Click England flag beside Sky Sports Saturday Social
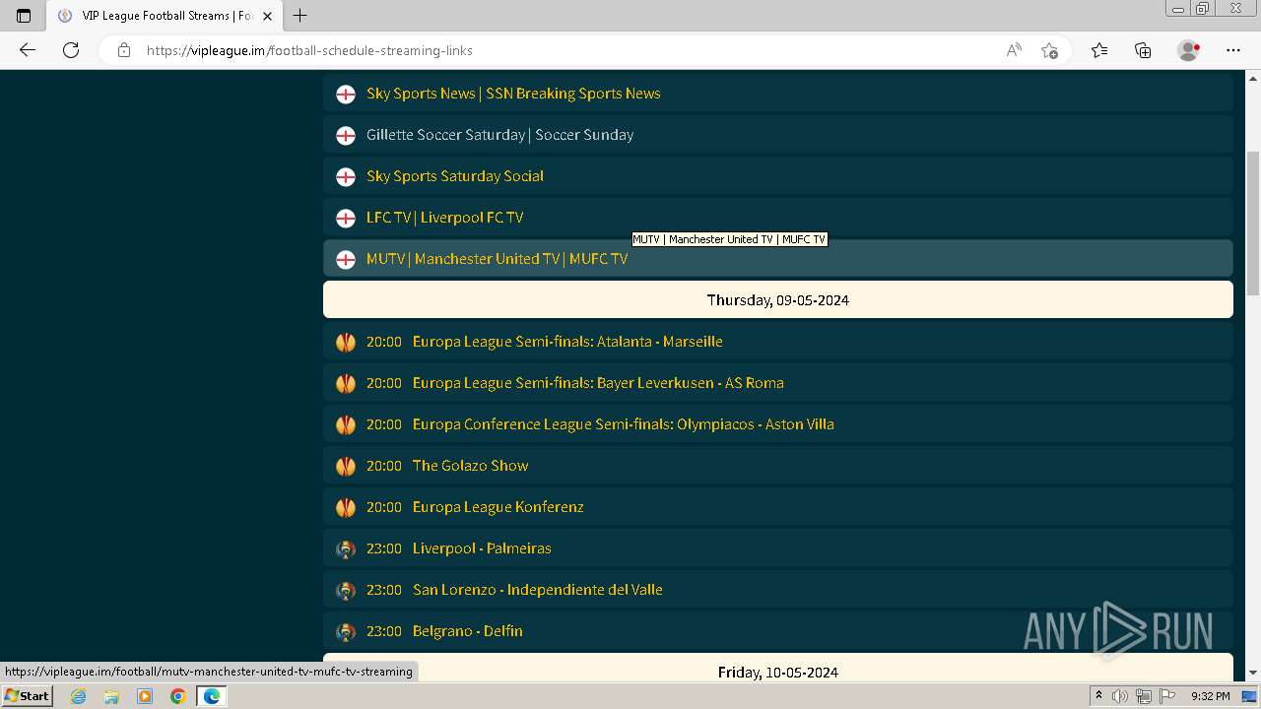Image resolution: width=1261 pixels, height=709 pixels. pyautogui.click(x=346, y=176)
